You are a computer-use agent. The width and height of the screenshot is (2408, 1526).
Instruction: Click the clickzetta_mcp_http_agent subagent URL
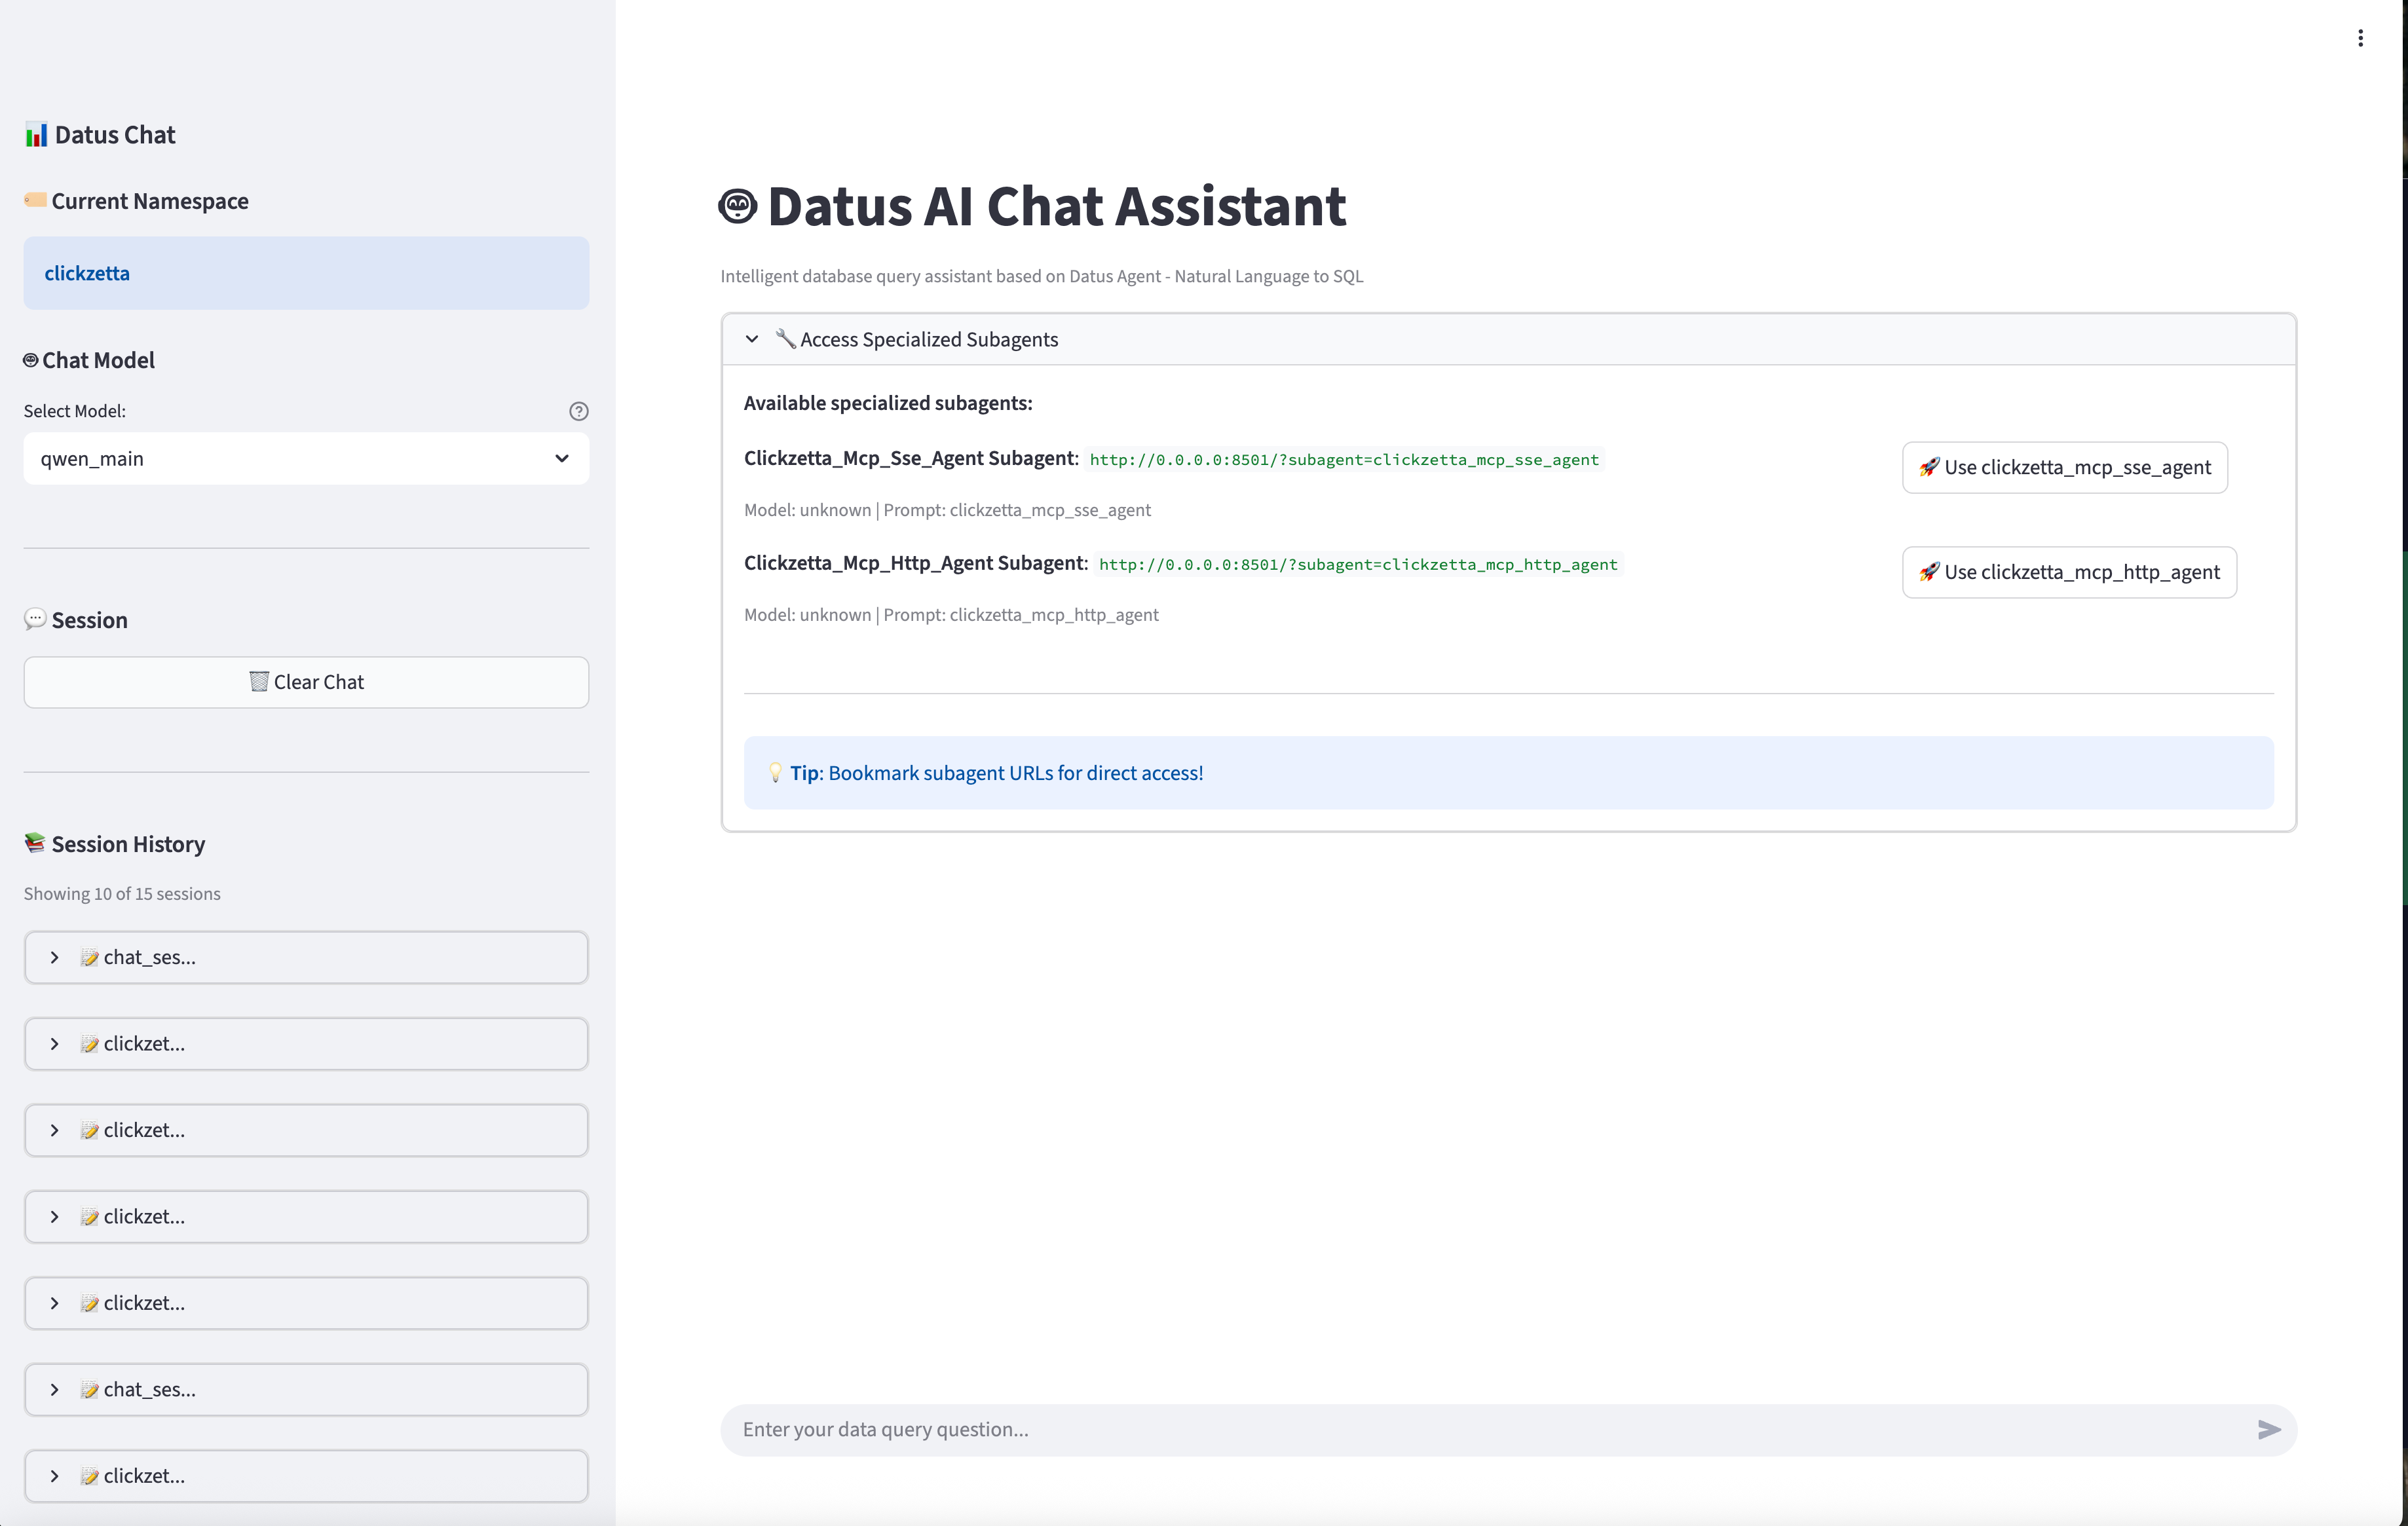point(1357,564)
